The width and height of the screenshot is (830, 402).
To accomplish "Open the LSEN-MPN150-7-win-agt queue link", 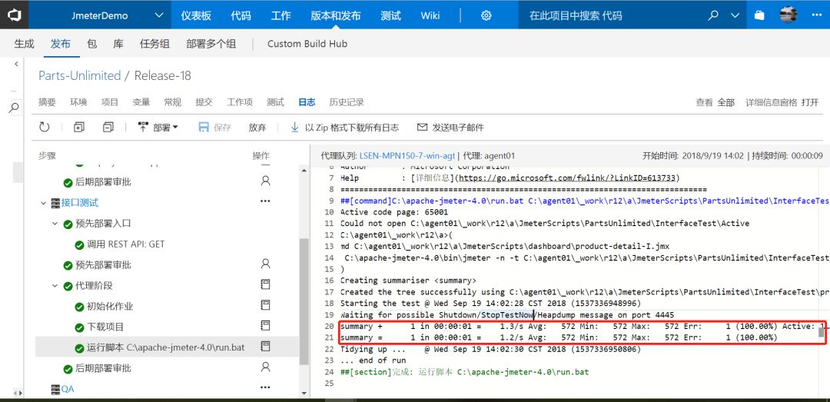I will pos(407,156).
